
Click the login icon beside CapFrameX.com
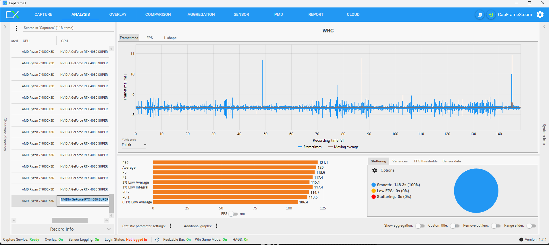pyautogui.click(x=491, y=15)
